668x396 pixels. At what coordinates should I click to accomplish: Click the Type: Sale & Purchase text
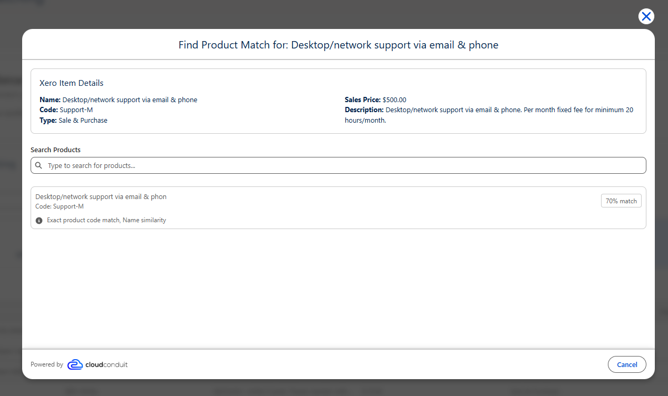point(73,121)
